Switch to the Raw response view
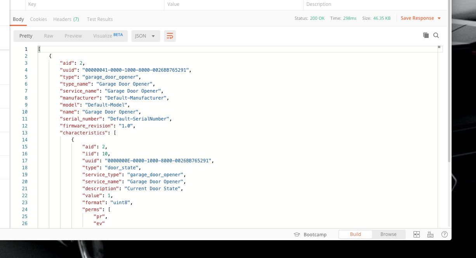476x258 pixels. click(x=48, y=35)
